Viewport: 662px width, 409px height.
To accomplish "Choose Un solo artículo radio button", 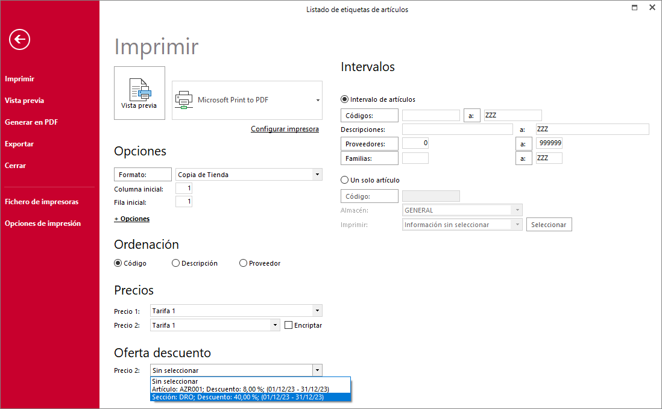I will (x=344, y=180).
